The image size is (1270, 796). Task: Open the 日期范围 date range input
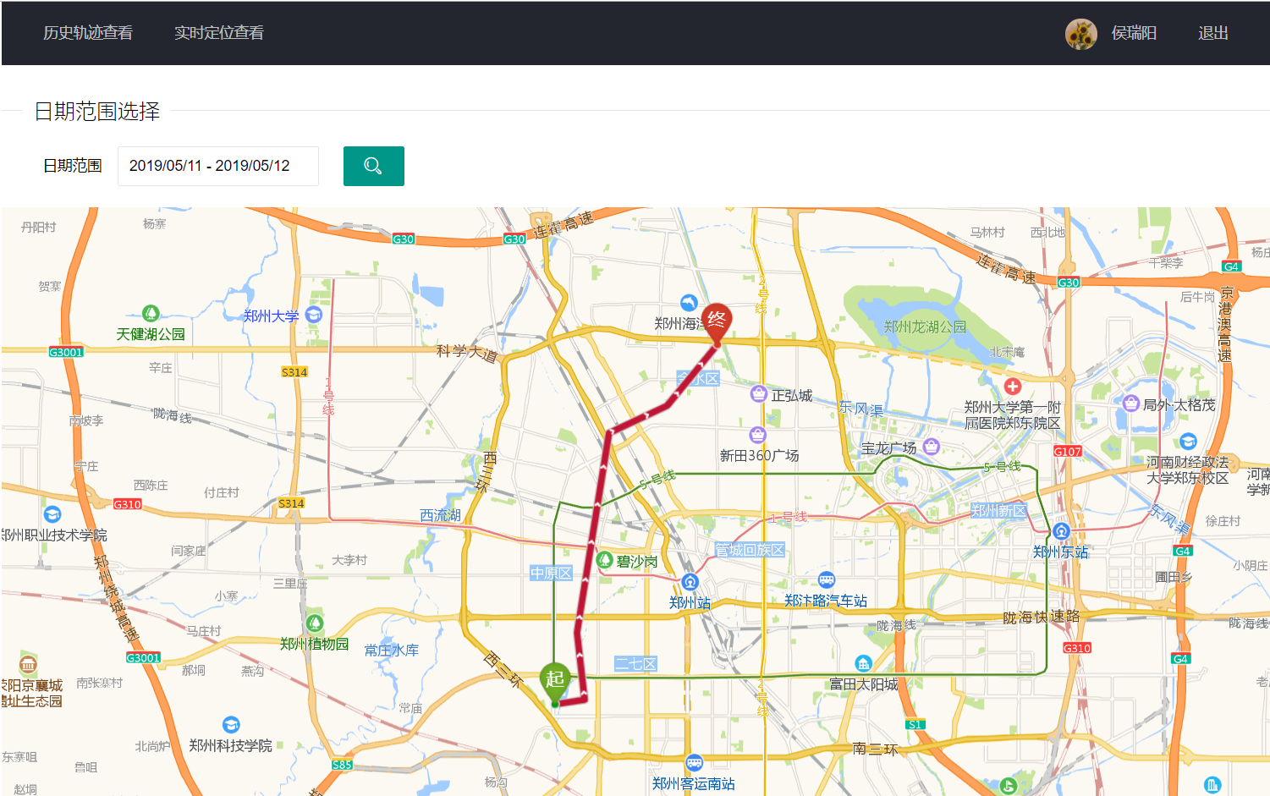coord(218,166)
